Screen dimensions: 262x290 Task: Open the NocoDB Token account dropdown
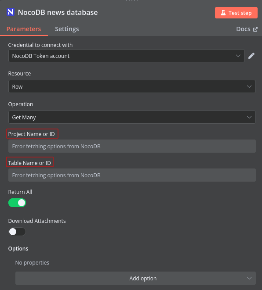click(x=127, y=56)
